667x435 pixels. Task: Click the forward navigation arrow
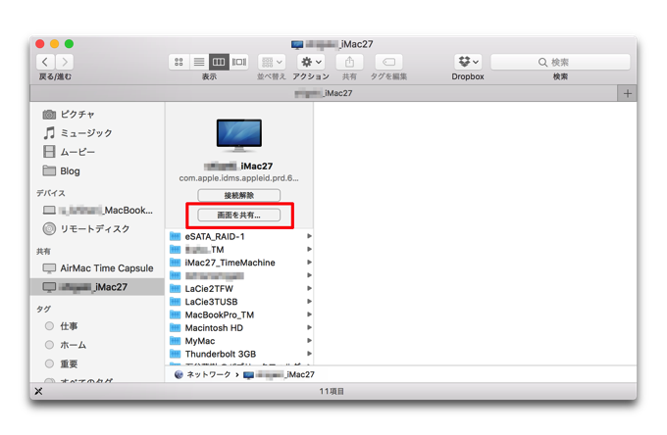(x=65, y=62)
